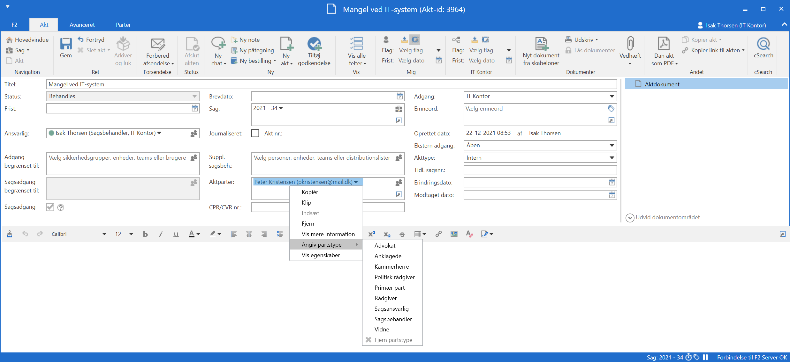Viewport: 790px width, 362px height.
Task: Select Vis egenskaber from context menu
Action: tap(326, 255)
